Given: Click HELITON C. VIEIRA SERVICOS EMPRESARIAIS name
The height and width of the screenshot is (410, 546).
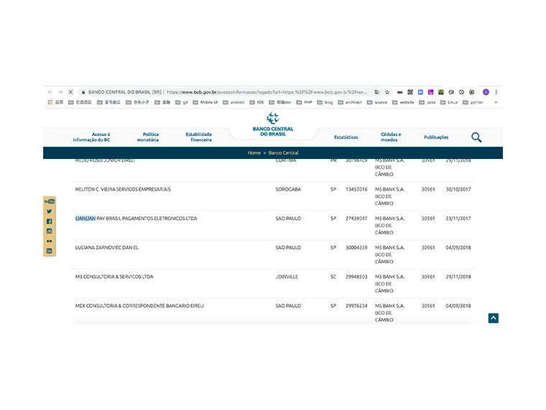Looking at the screenshot, I should (123, 189).
